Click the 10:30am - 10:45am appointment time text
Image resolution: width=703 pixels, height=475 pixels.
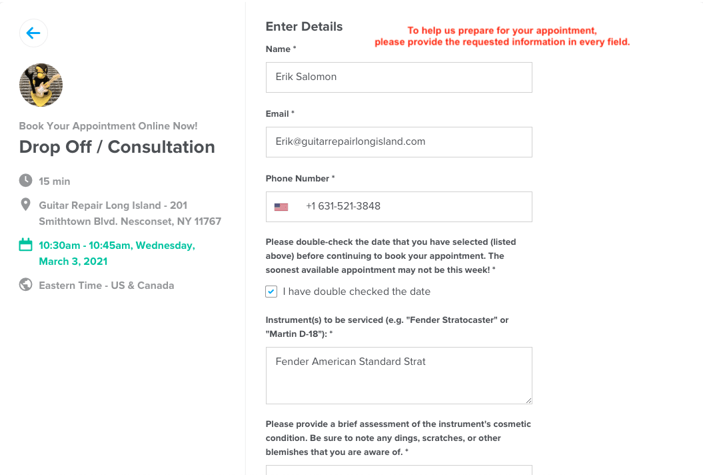(x=117, y=254)
